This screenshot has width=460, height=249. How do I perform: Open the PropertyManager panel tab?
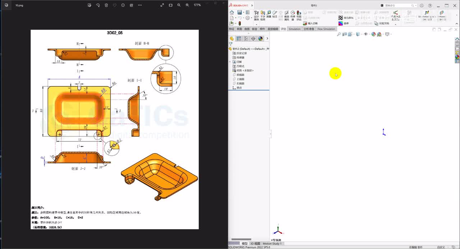pyautogui.click(x=239, y=39)
